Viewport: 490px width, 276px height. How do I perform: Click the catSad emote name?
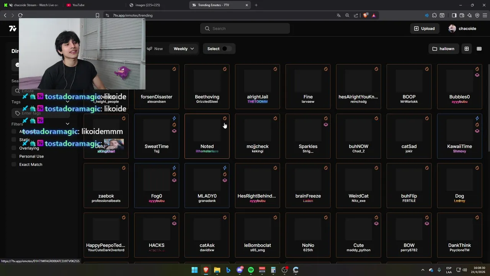point(409,146)
